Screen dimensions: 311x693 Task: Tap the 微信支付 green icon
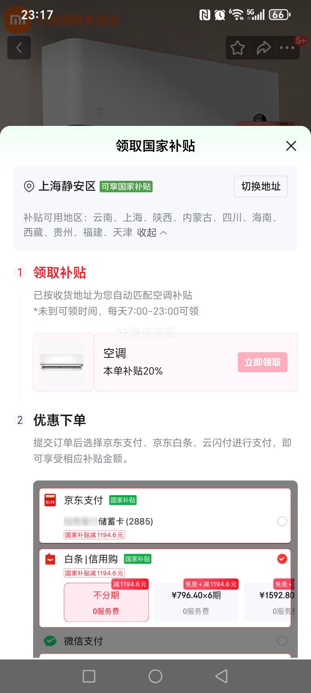pyautogui.click(x=50, y=641)
